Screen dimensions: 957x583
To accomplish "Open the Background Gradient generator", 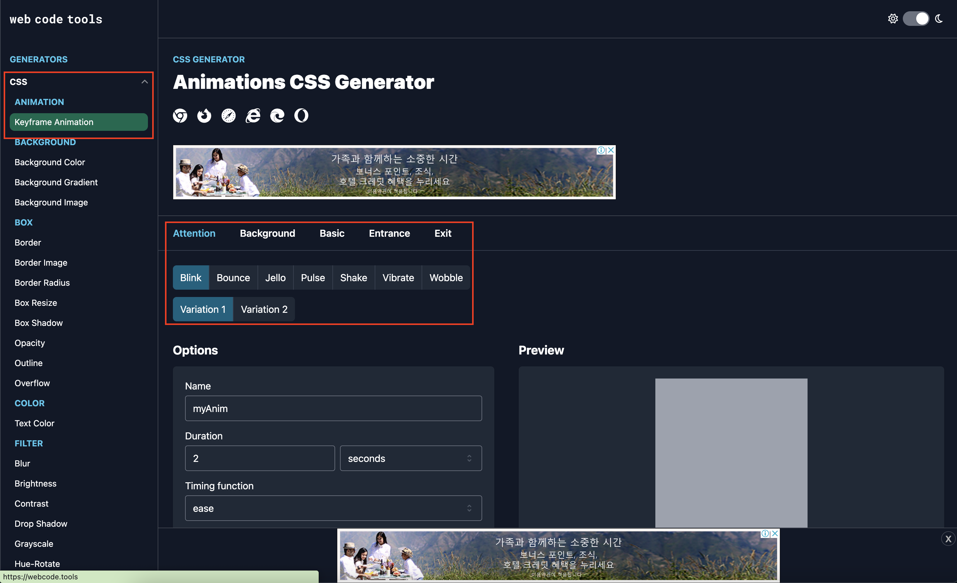I will pos(56,183).
